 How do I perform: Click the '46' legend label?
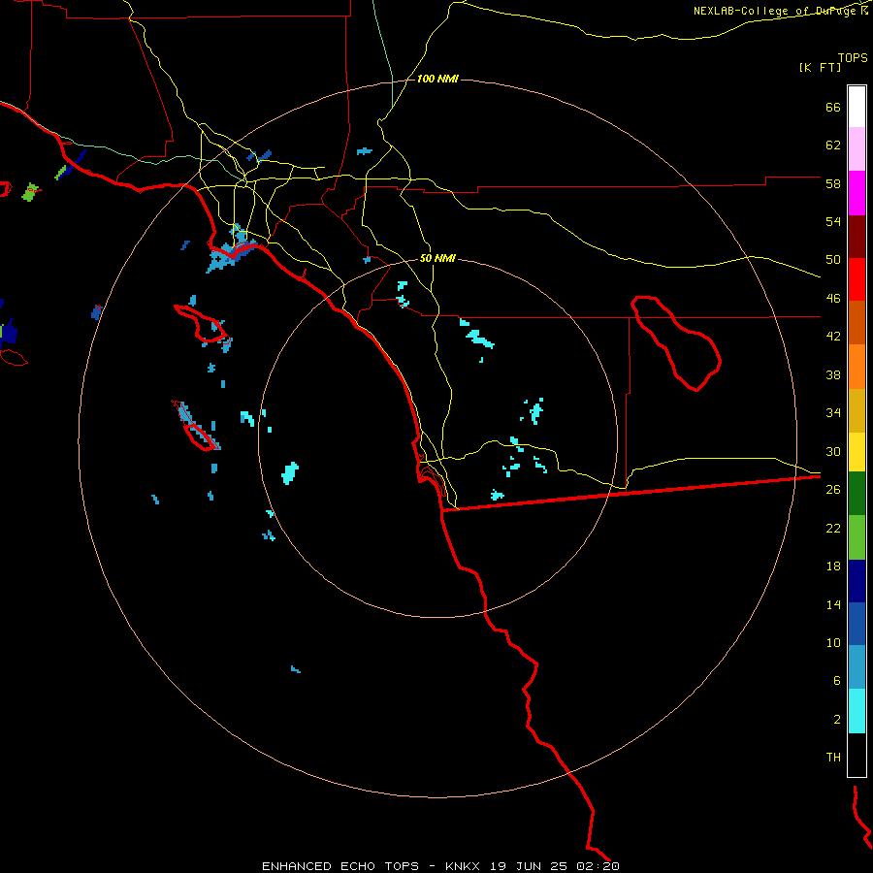pos(833,299)
